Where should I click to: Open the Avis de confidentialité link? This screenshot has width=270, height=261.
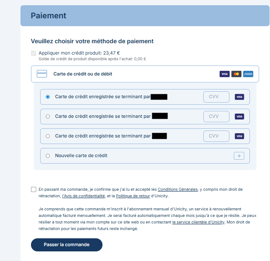pos(85,196)
